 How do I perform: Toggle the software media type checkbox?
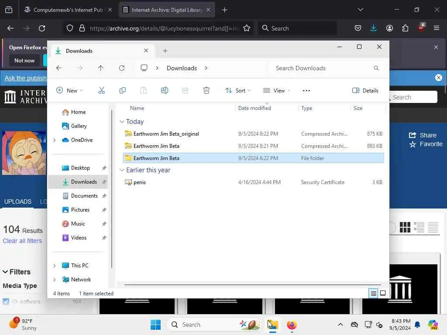(6, 301)
